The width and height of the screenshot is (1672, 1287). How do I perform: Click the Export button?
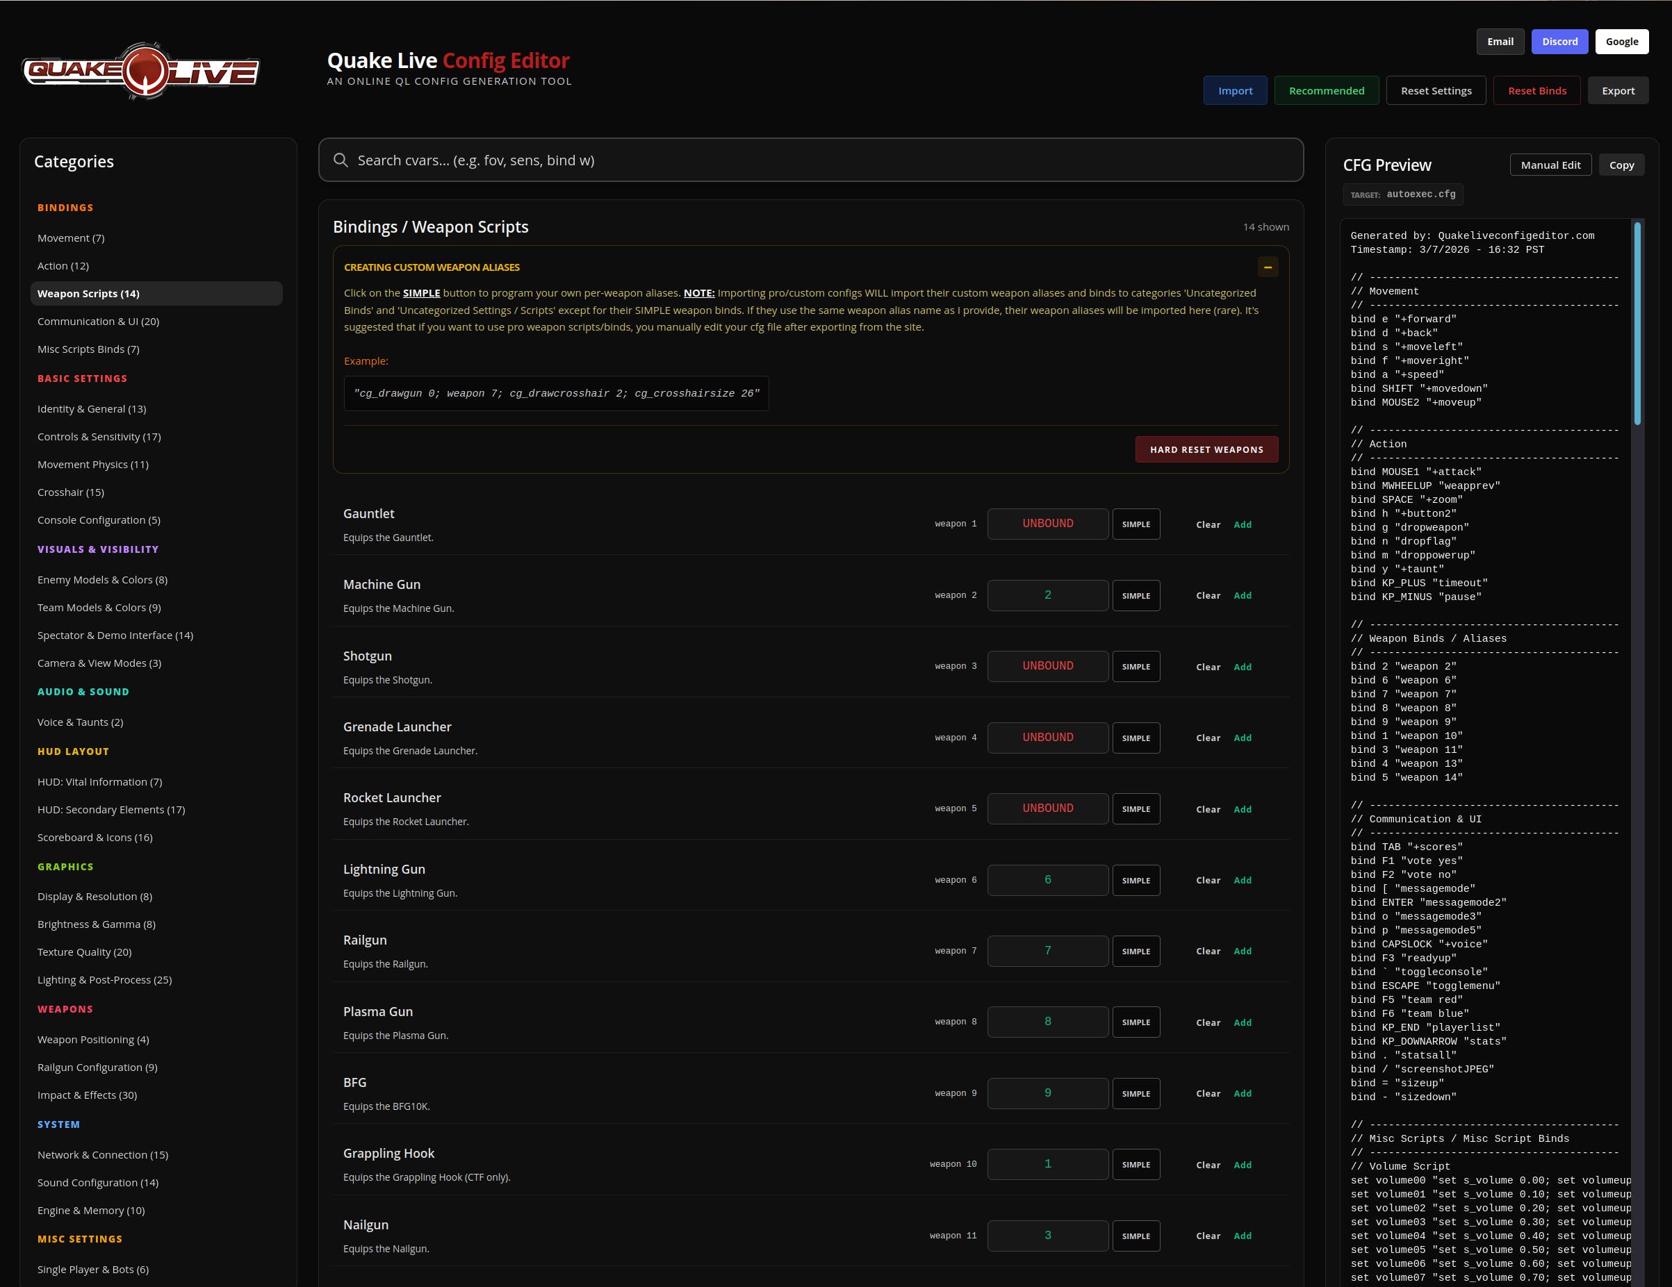point(1618,90)
